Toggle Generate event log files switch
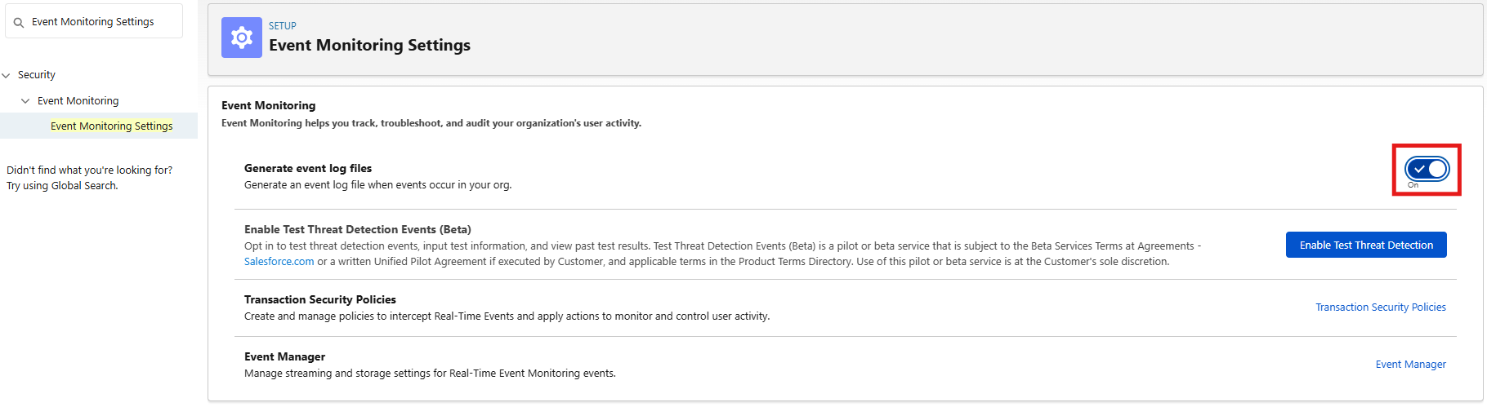The height and width of the screenshot is (407, 1487). coord(1427,169)
